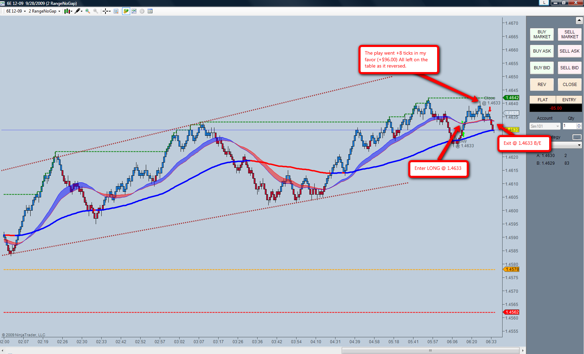The height and width of the screenshot is (354, 584).
Task: Click the red 1.4562 price marker
Action: click(x=512, y=312)
